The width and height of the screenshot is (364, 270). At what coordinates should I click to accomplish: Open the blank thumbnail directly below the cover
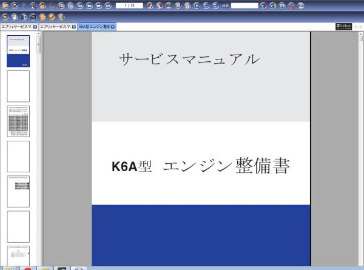(x=18, y=86)
